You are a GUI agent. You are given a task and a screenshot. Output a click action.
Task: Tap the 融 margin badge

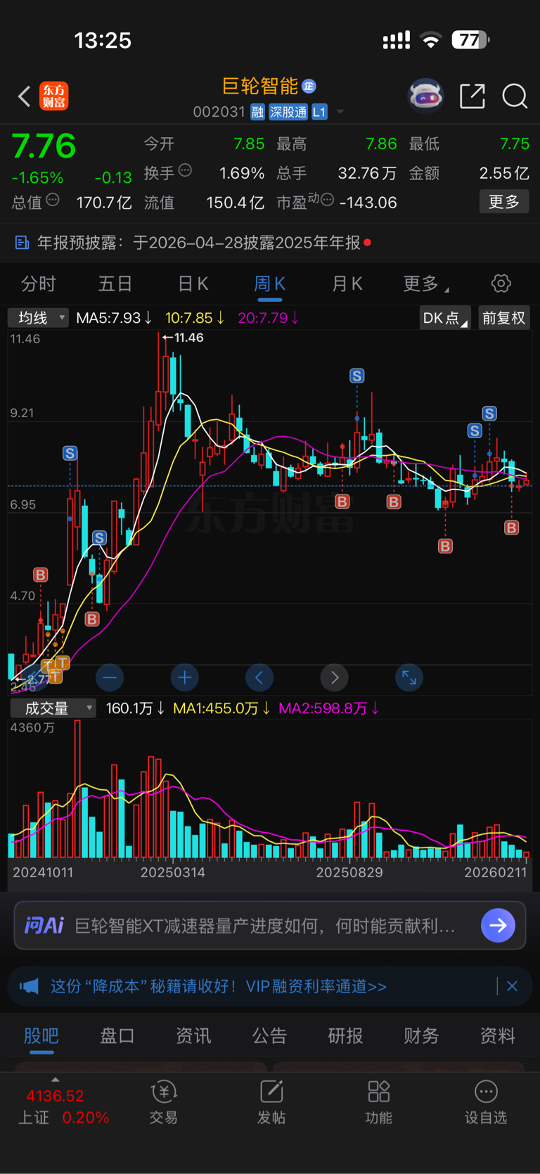tap(257, 112)
